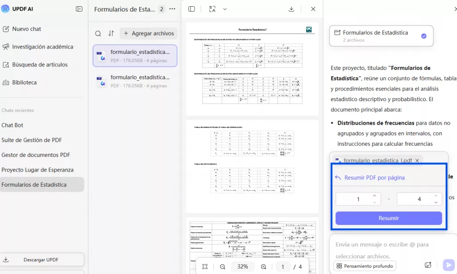Image resolution: width=457 pixels, height=274 pixels.
Task: Increase the start page number
Action: pos(374,196)
